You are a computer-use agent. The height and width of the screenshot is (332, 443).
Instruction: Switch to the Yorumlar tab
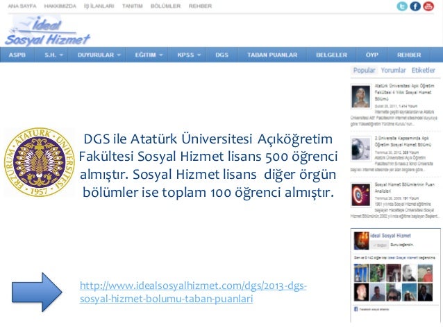393,70
